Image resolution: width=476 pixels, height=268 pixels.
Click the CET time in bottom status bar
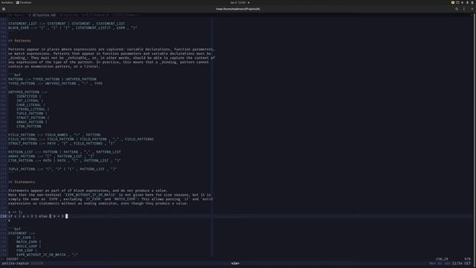point(461,264)
